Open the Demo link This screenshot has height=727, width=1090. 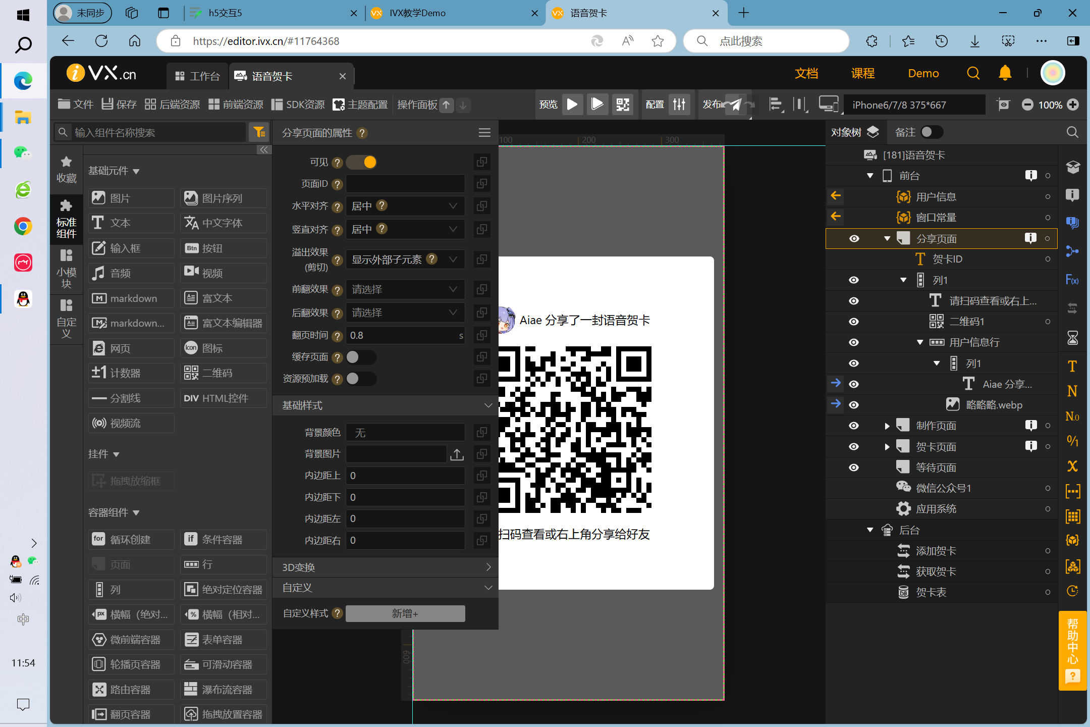tap(923, 73)
